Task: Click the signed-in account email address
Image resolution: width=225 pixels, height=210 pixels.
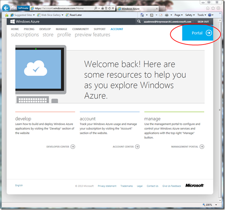Action: click(168, 22)
